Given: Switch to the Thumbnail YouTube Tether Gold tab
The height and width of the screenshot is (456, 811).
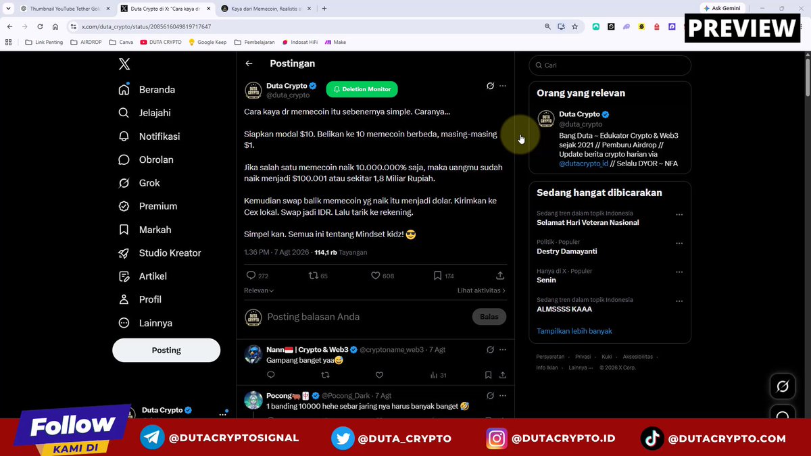Looking at the screenshot, I should [x=64, y=9].
